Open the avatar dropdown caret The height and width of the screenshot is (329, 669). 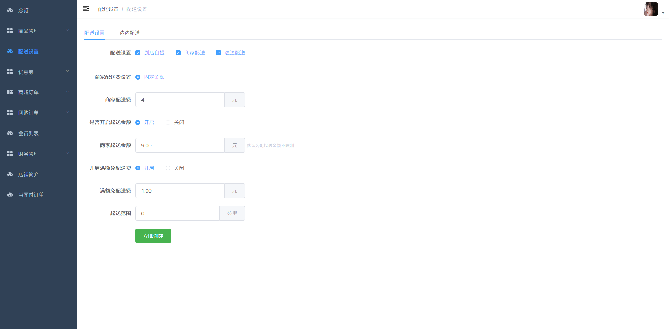pyautogui.click(x=663, y=13)
